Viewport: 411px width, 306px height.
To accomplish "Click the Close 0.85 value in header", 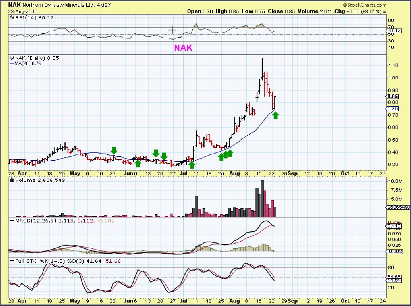I will click(281, 12).
